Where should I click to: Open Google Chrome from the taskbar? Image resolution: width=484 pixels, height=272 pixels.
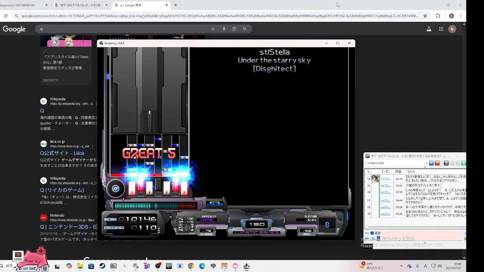pyautogui.click(x=191, y=266)
